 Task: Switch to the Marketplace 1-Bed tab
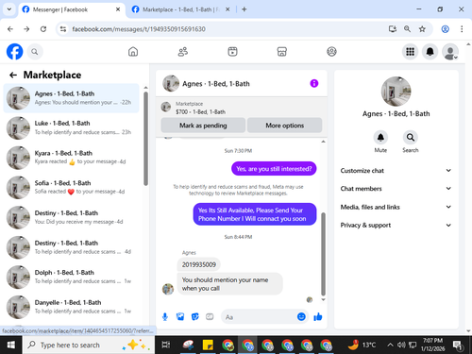click(x=181, y=9)
